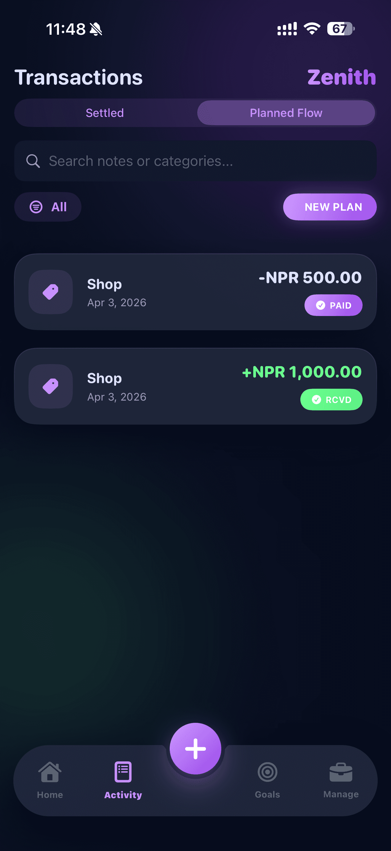Tap the tag icon on the NPR 500.00 Shop entry

coord(50,292)
